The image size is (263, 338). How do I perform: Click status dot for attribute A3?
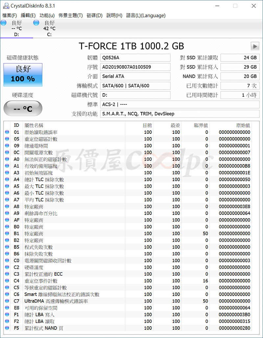[x=7, y=173]
